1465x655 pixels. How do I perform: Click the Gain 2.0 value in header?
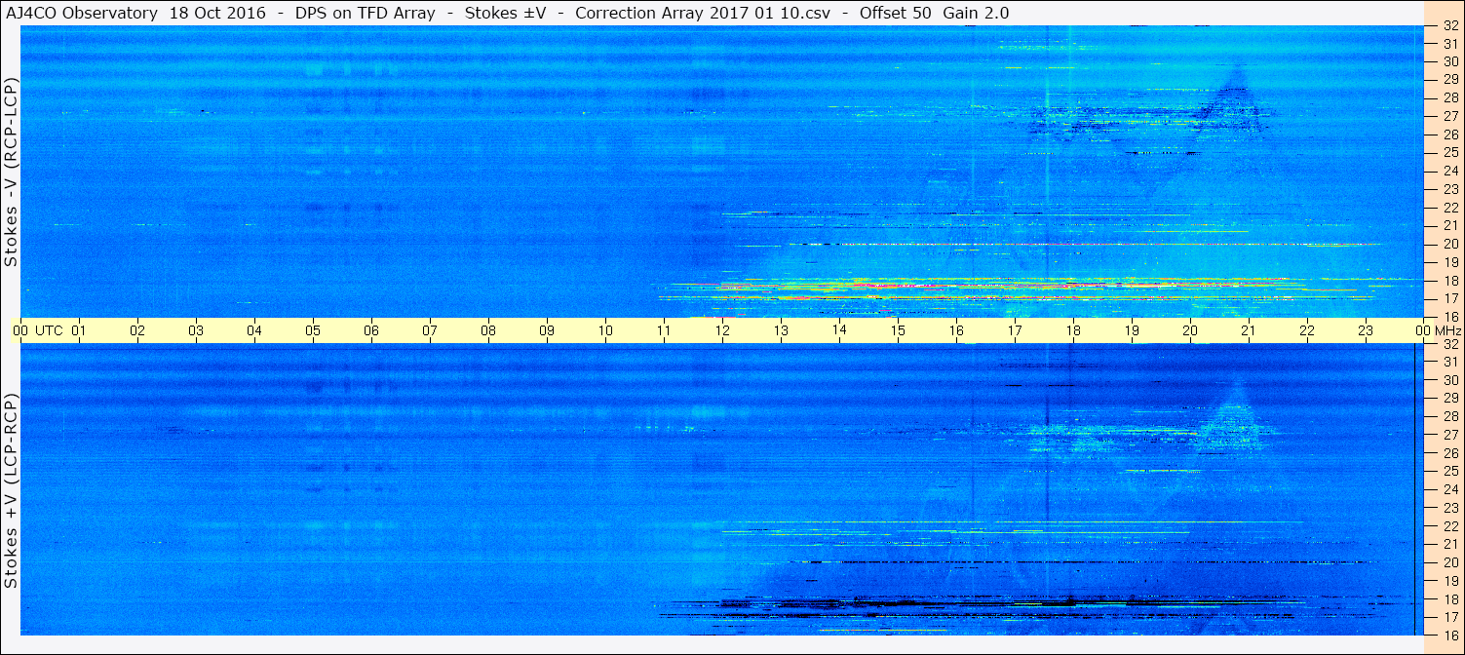976,13
